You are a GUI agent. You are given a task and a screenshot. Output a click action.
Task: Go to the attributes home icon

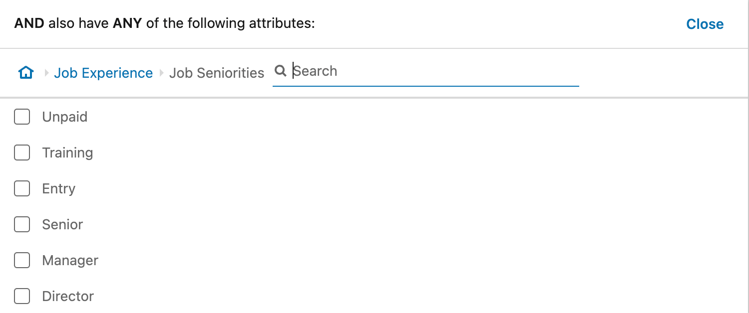pyautogui.click(x=25, y=73)
